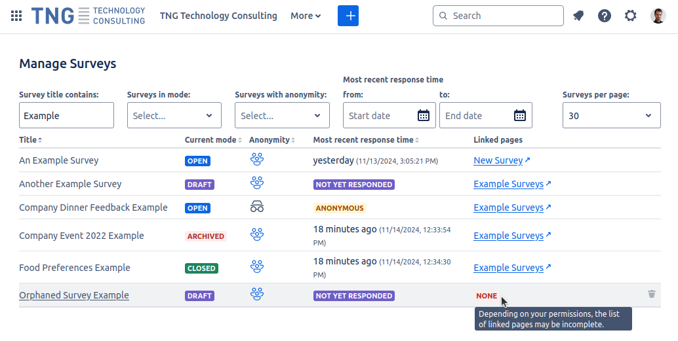Go to TNG Technology Consulting nav item

coord(218,16)
